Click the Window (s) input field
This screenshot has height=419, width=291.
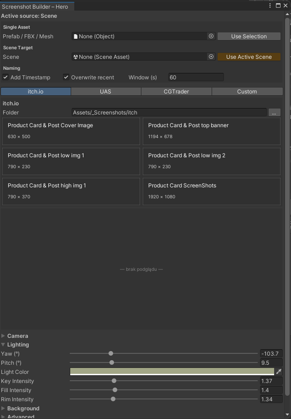point(196,78)
